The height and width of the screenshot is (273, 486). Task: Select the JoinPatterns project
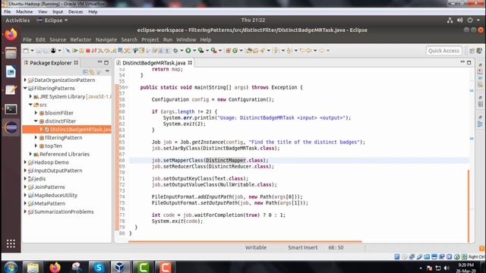tap(49, 187)
